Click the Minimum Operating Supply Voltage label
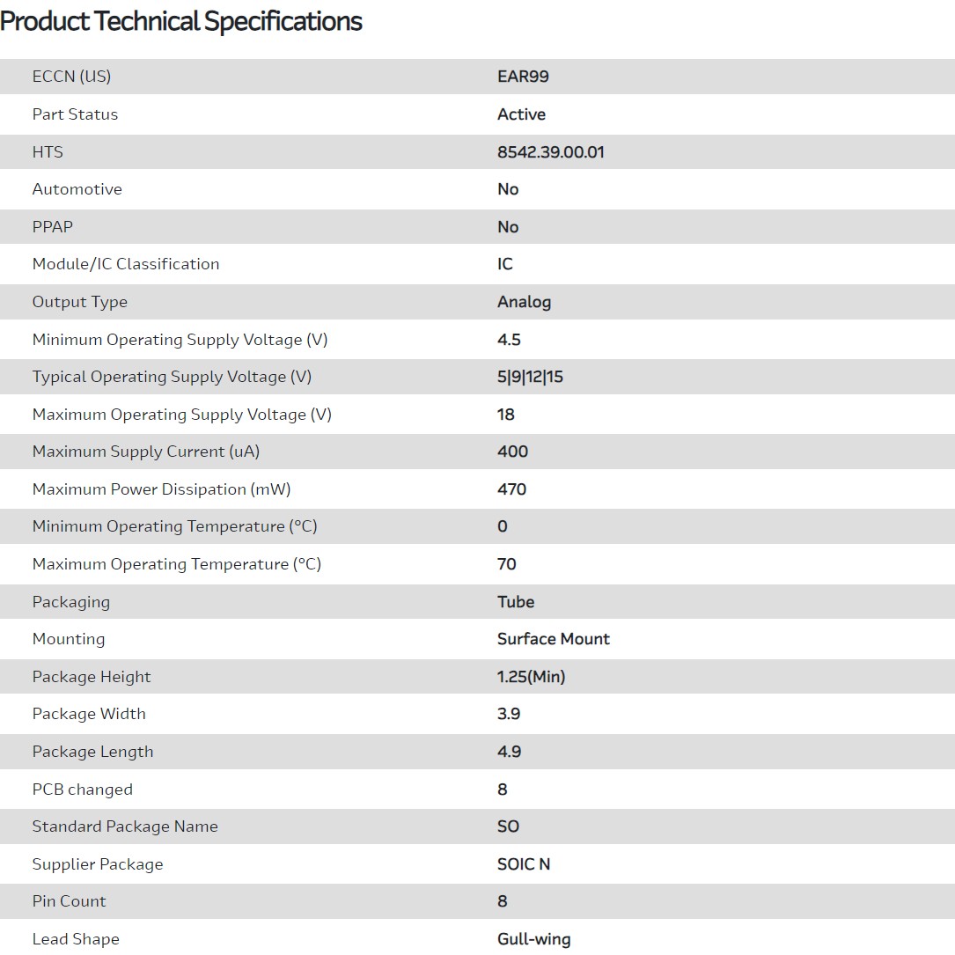 (180, 340)
